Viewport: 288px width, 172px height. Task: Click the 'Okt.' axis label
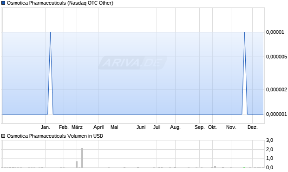[212, 127]
